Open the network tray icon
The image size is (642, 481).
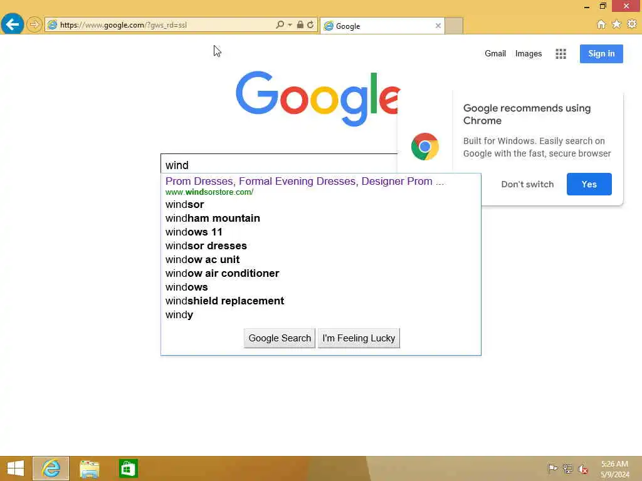567,468
